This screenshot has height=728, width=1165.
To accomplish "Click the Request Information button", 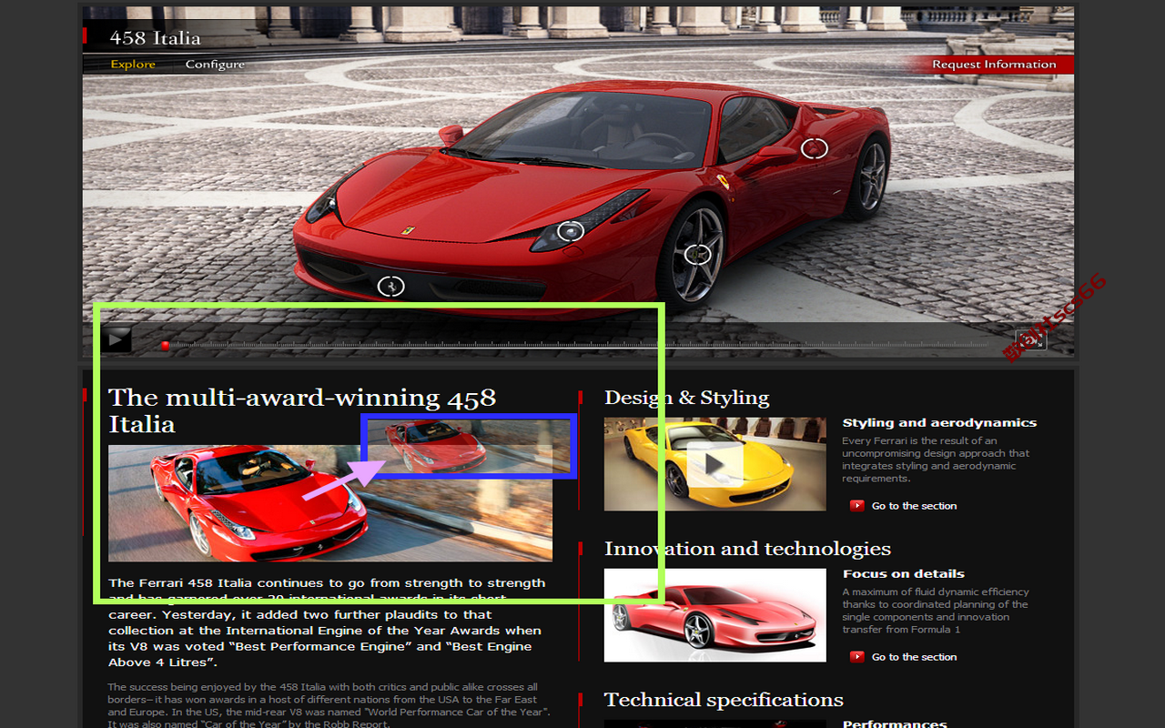I will [x=994, y=65].
